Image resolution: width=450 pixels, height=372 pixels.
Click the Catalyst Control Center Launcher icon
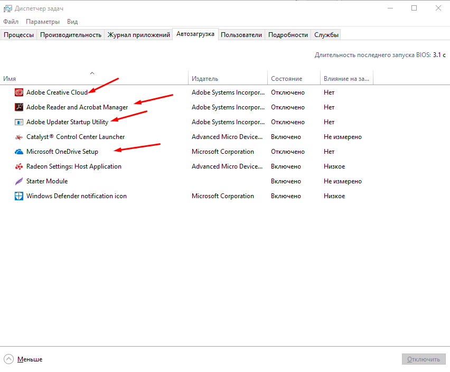coord(19,137)
